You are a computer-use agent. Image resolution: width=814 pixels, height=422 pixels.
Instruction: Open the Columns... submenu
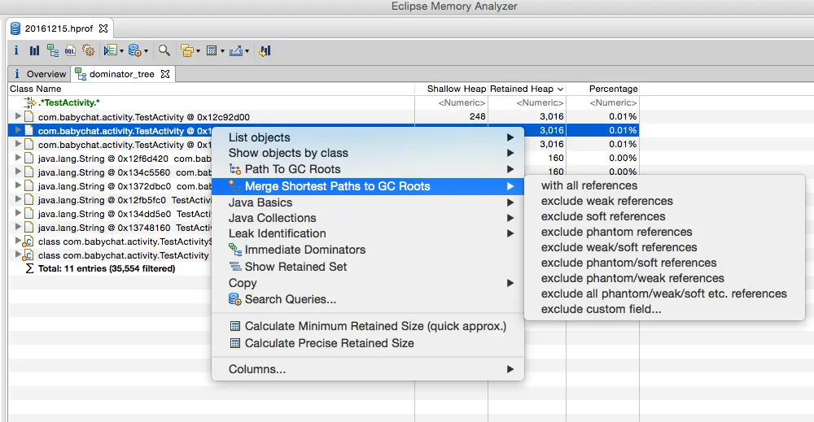[368, 369]
